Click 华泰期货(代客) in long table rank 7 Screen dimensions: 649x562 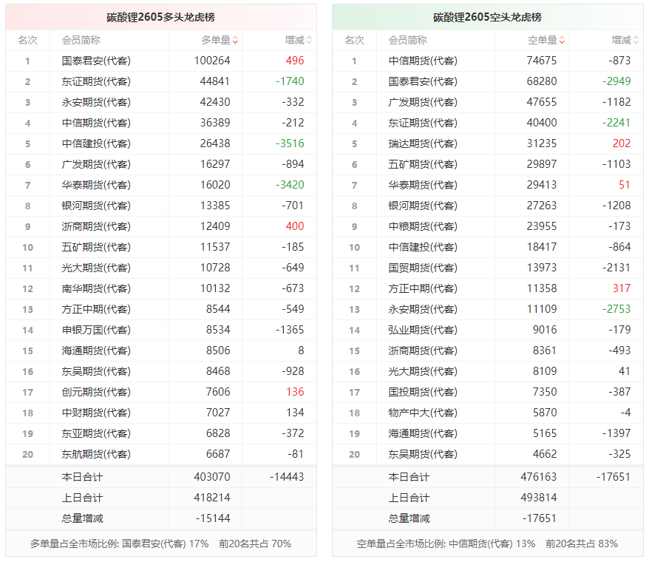point(96,185)
